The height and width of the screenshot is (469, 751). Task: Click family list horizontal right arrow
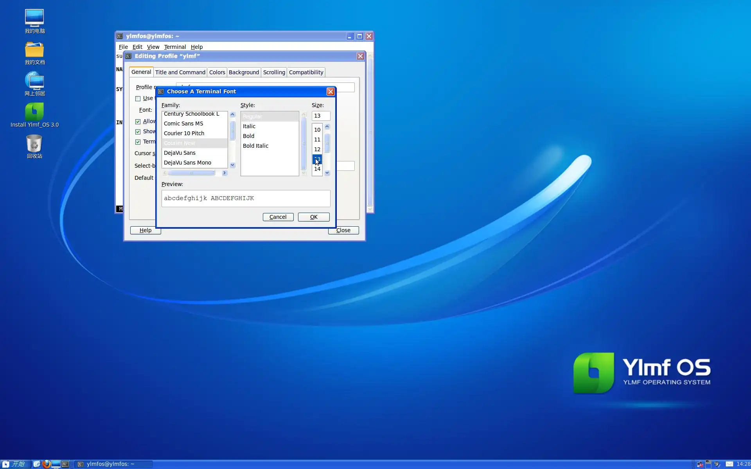(225, 173)
